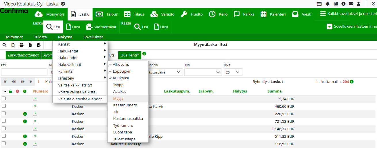Switch to the Laskuttamattomat tab
This screenshot has height=149, width=377.
coord(23,55)
